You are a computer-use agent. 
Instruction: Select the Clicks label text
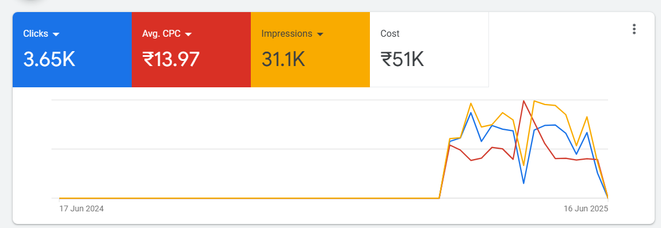coord(36,34)
